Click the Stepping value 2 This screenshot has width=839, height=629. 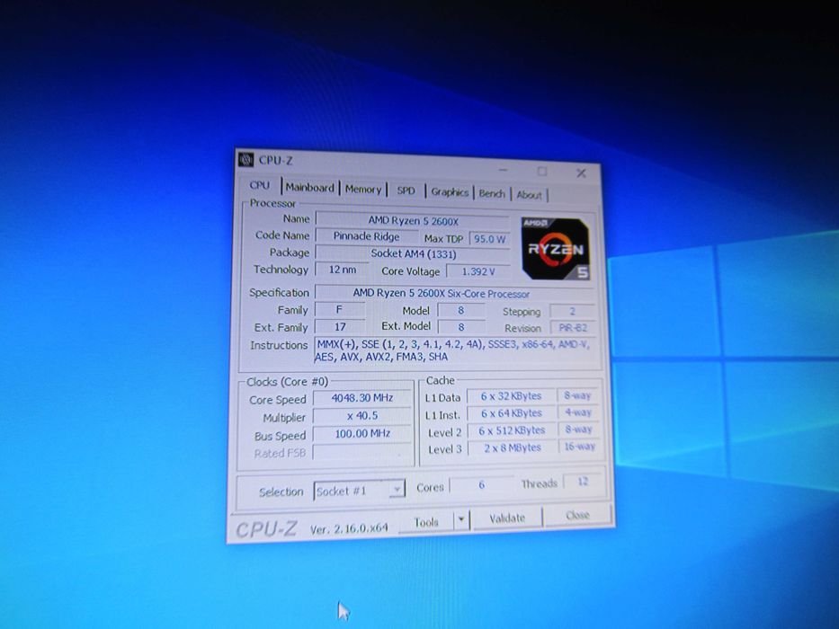coord(572,311)
